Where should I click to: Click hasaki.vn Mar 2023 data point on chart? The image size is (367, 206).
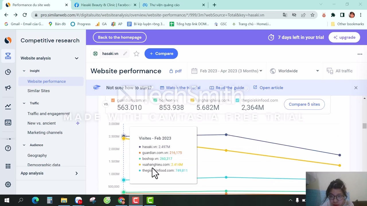pos(226,134)
